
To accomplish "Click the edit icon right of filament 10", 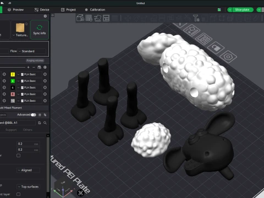I will tap(45, 101).
